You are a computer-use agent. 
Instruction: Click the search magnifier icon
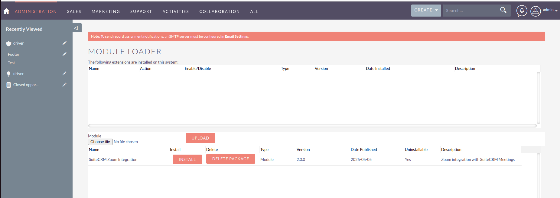(503, 10)
